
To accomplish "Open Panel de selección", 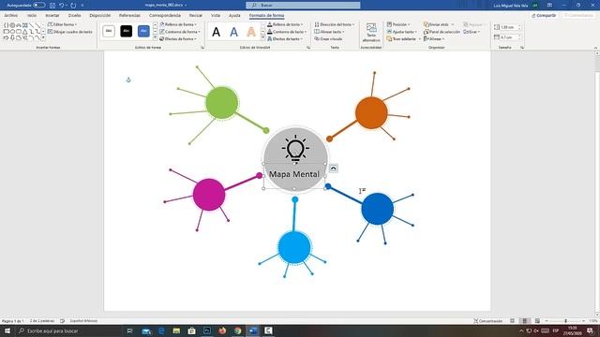I will tap(442, 32).
